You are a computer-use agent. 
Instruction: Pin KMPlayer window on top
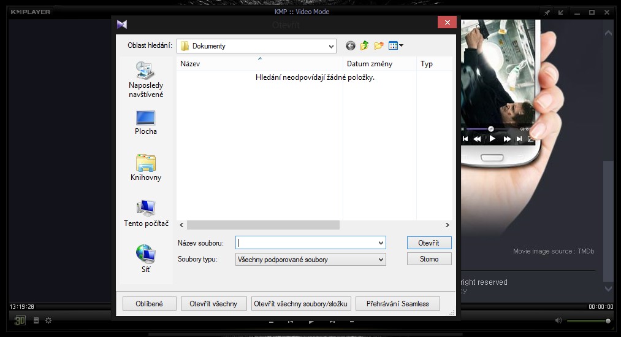tap(547, 13)
